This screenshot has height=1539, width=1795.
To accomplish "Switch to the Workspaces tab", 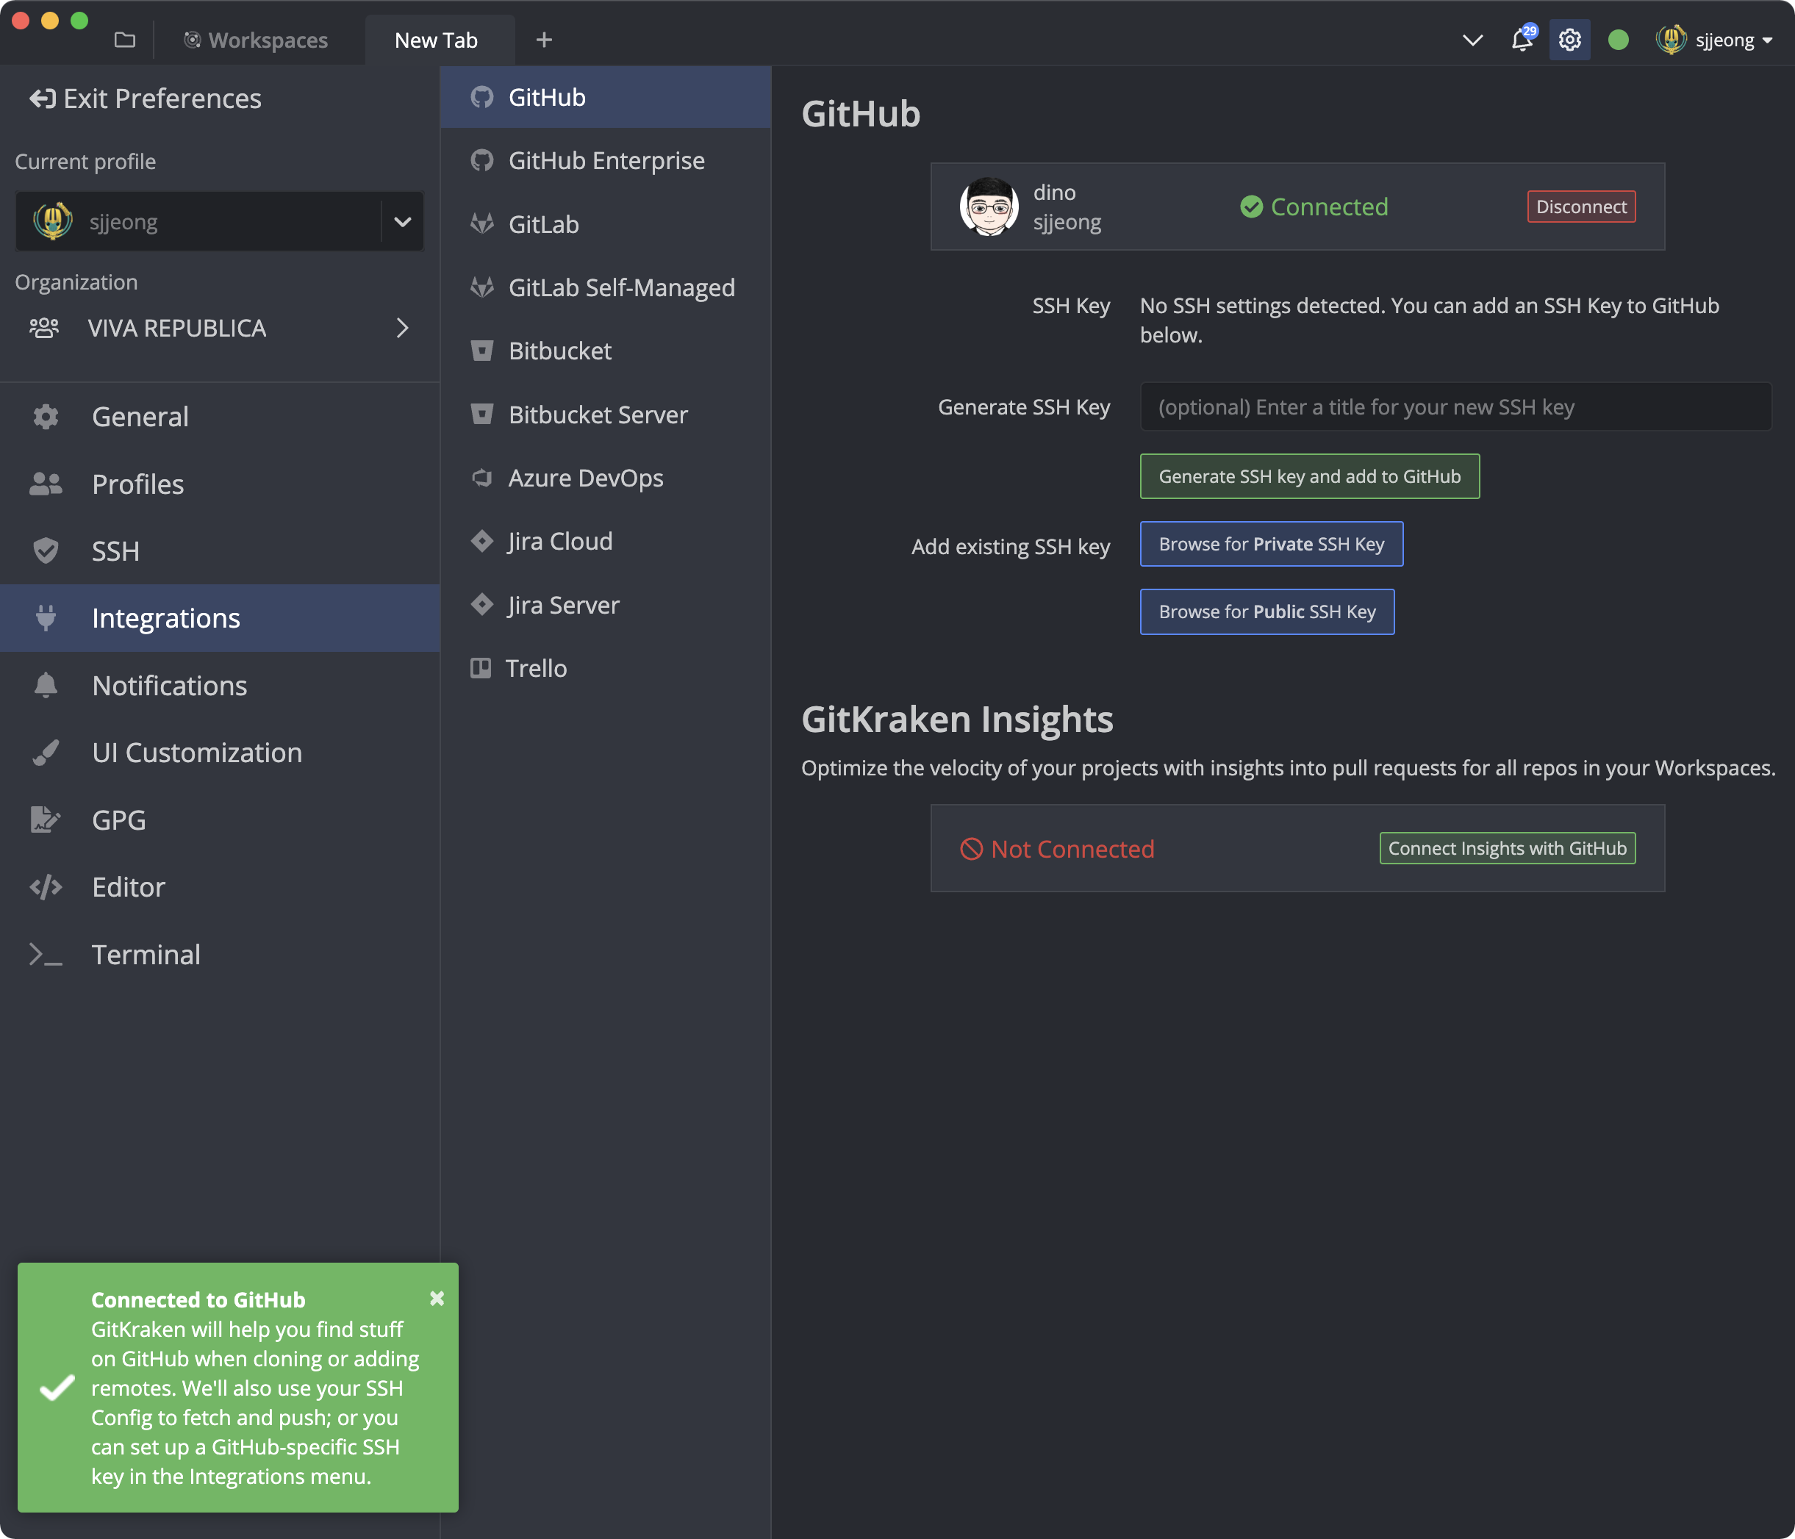I will tap(256, 40).
